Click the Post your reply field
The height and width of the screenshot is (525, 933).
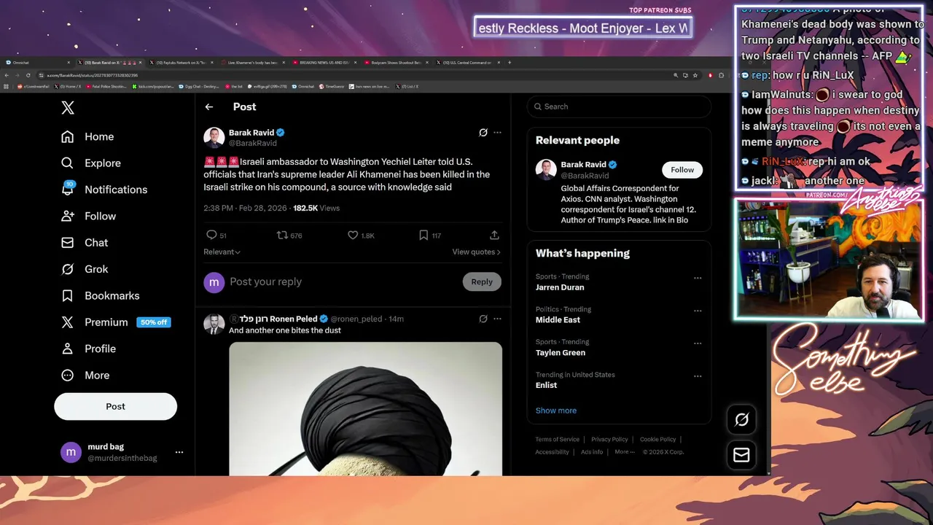pos(343,281)
